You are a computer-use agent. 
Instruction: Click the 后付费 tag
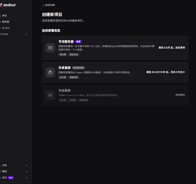(x=63, y=77)
